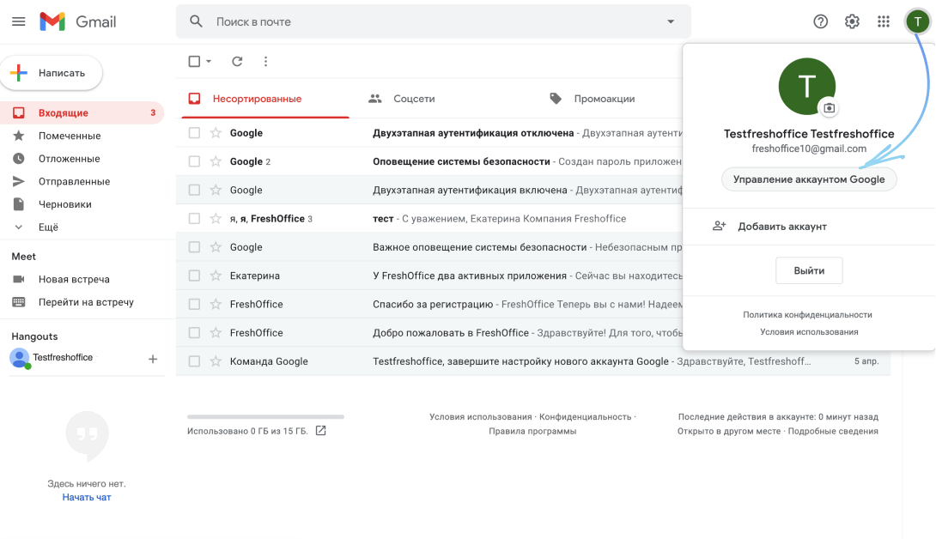Star the 'тест' email
Viewport: 936px width, 539px height.
(x=216, y=219)
